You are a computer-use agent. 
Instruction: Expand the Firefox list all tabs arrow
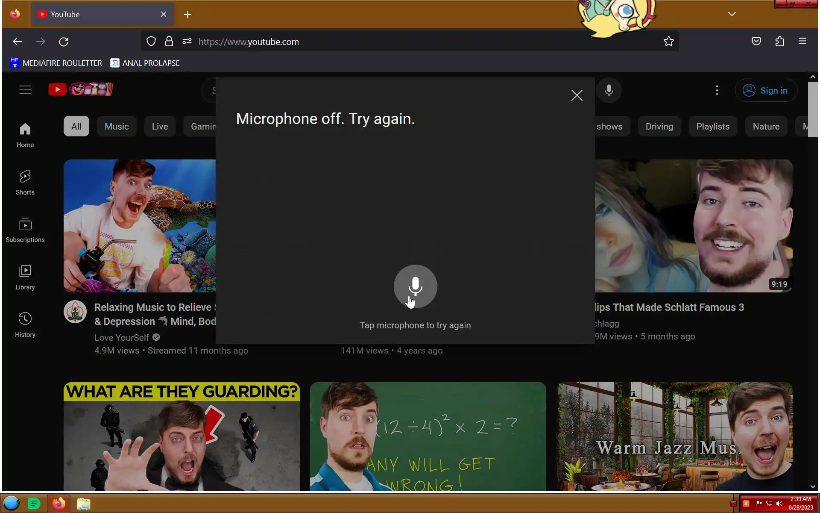click(732, 14)
